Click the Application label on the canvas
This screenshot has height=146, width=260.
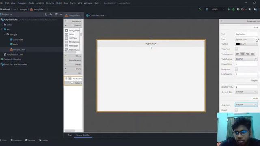(x=151, y=43)
